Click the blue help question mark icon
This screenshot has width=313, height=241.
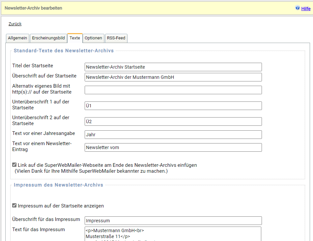coord(298,8)
